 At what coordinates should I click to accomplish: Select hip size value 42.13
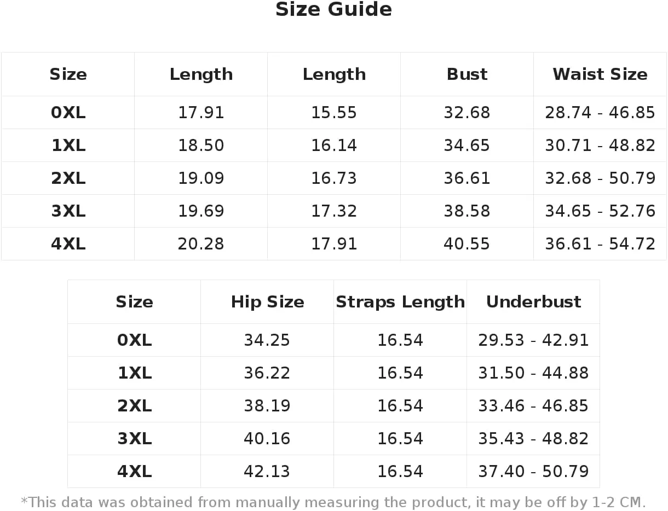[x=267, y=472]
